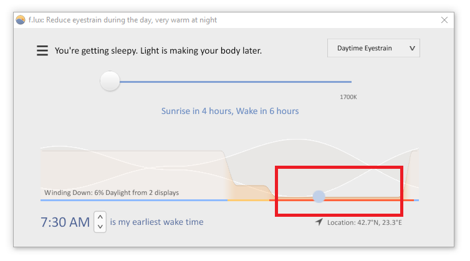This screenshot has width=470, height=261.
Task: Open the hamburger menu
Action: (42, 50)
